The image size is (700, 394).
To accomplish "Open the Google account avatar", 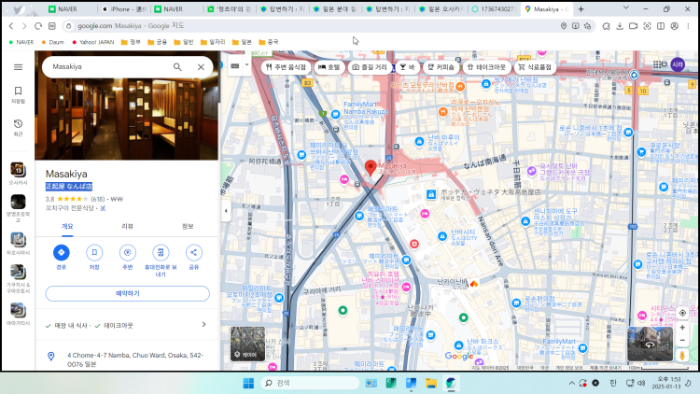I will (678, 64).
